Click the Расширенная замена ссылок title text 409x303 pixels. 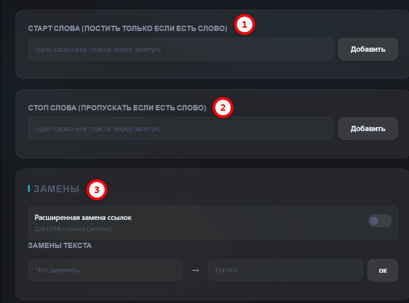83,217
